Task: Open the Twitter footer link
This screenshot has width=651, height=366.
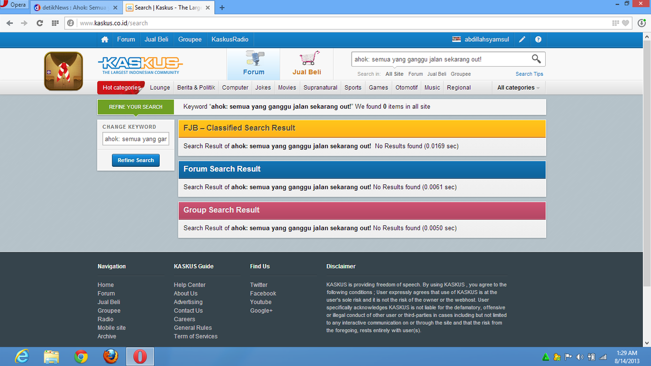Action: [x=259, y=285]
